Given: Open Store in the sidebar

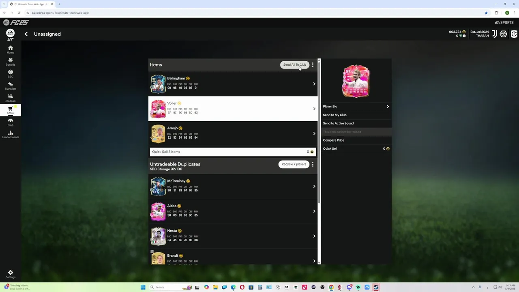Looking at the screenshot, I should pyautogui.click(x=11, y=110).
